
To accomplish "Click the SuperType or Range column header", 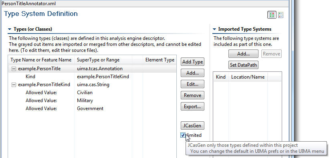I will pyautogui.click(x=103, y=60).
